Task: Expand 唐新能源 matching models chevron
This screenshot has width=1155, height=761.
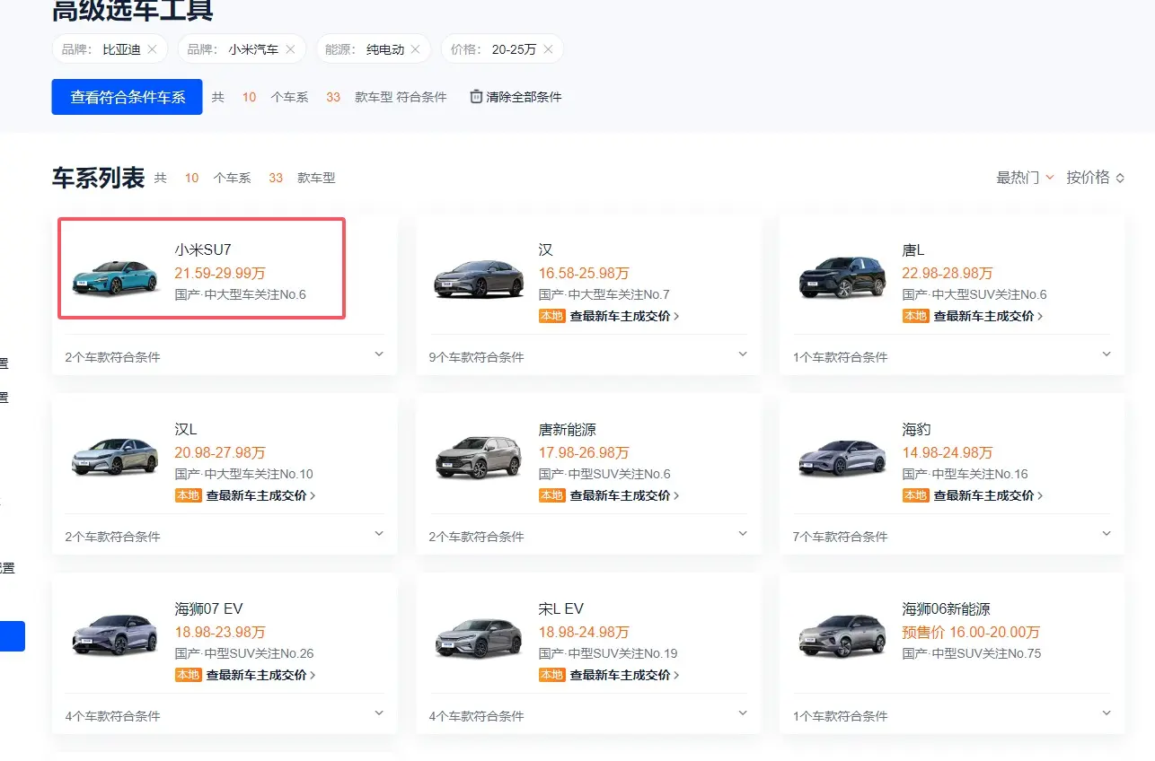Action: pyautogui.click(x=743, y=534)
